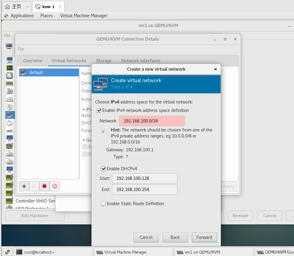Click the Gateway value 192.168.100.1
The width and height of the screenshot is (294, 256).
click(140, 150)
